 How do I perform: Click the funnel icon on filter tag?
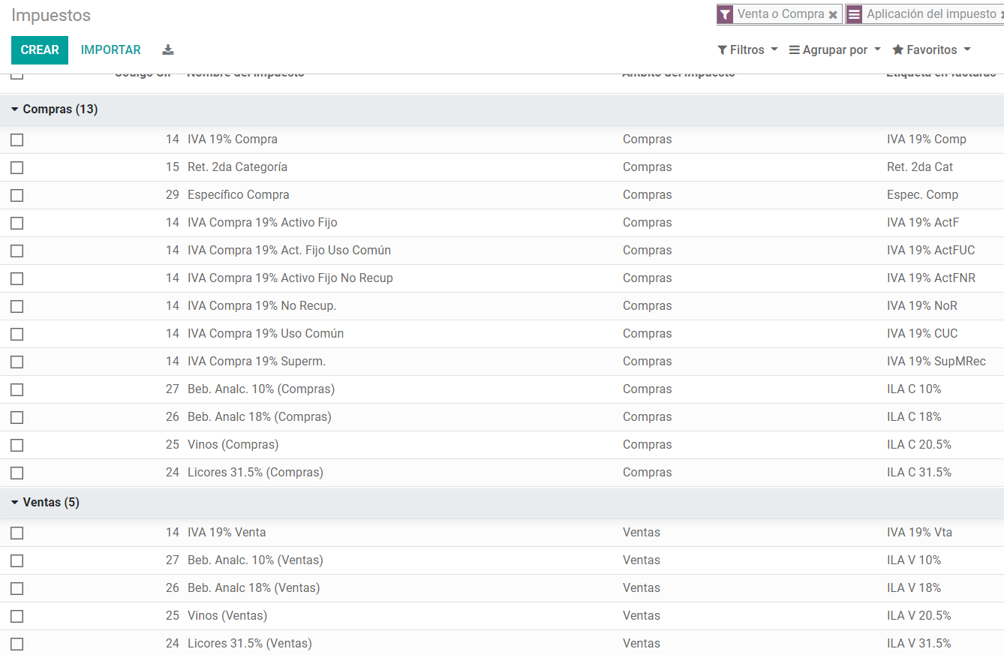tap(725, 14)
